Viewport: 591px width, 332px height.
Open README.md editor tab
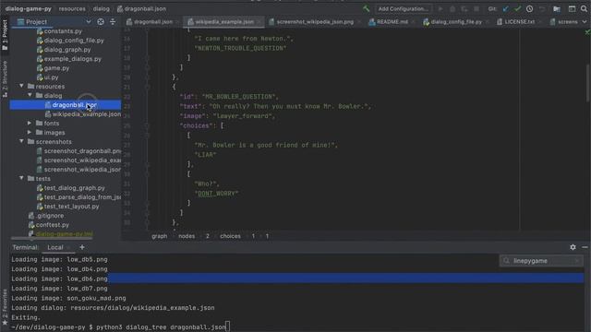[x=392, y=22]
